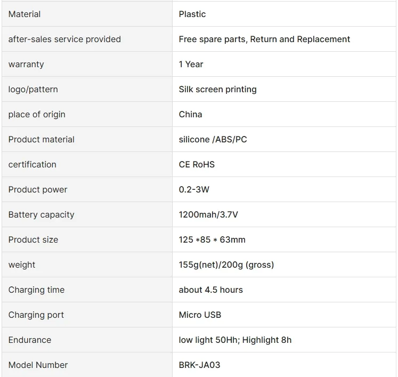Click the Material label cell
Image resolution: width=398 pixels, height=377 pixels.
tap(25, 14)
